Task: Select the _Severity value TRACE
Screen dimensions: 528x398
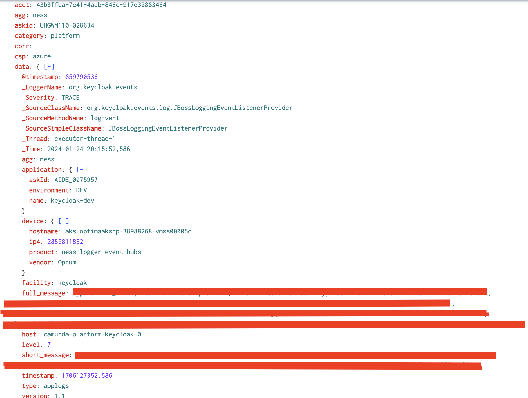Action: [x=71, y=98]
